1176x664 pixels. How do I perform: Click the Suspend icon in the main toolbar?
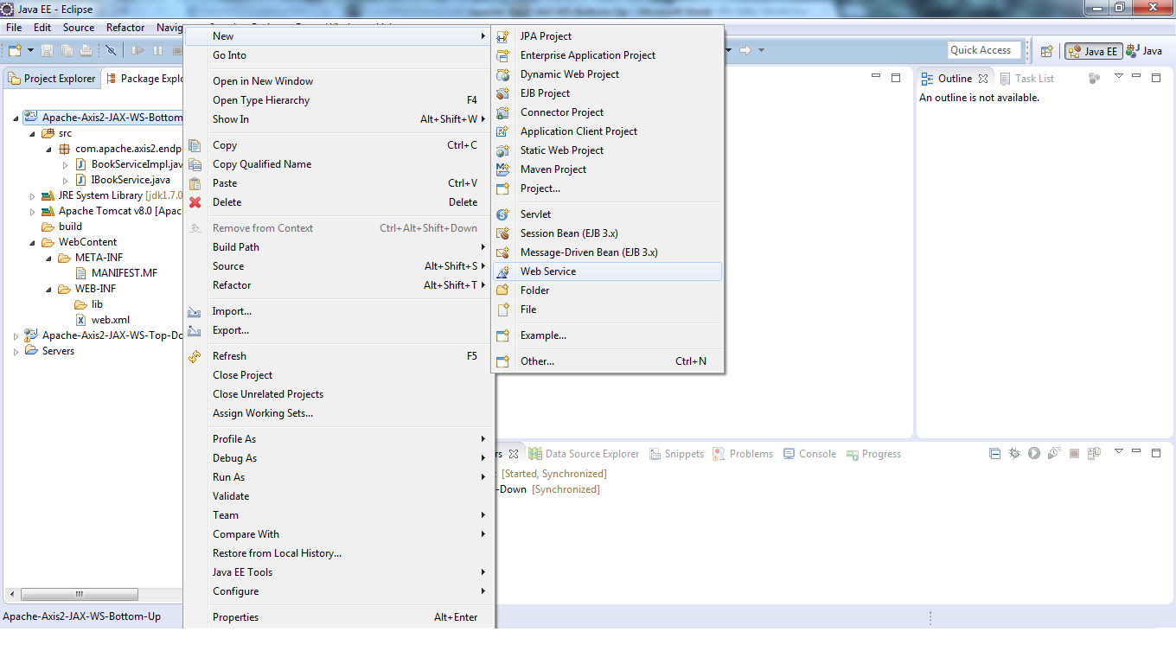click(157, 50)
